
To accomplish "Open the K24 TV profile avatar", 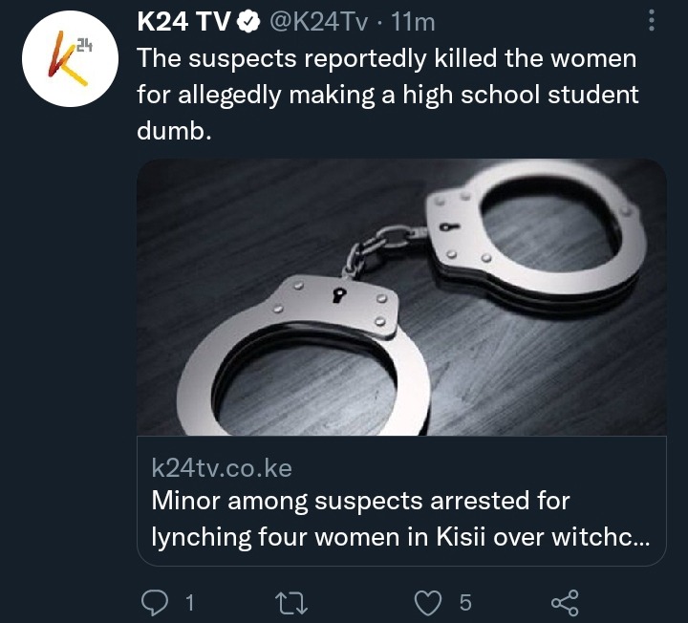I will [x=70, y=59].
